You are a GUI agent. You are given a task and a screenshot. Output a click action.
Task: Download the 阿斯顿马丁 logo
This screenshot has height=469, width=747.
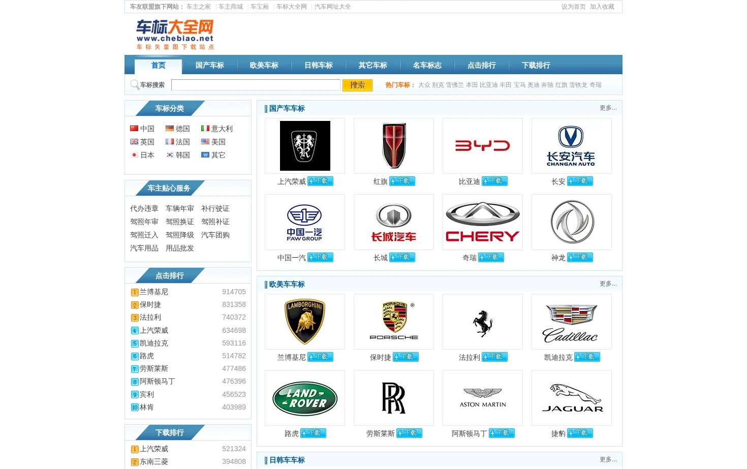click(x=502, y=433)
